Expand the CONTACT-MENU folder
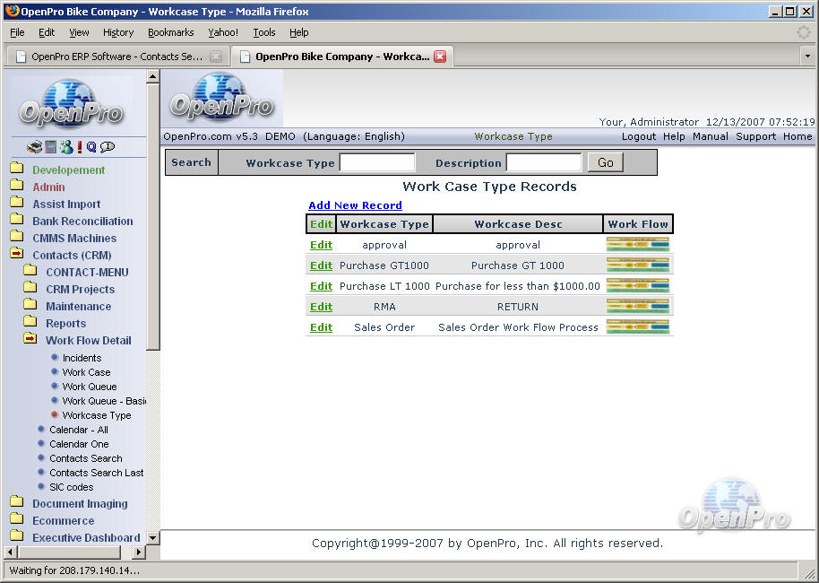The height and width of the screenshot is (583, 819). pyautogui.click(x=30, y=270)
